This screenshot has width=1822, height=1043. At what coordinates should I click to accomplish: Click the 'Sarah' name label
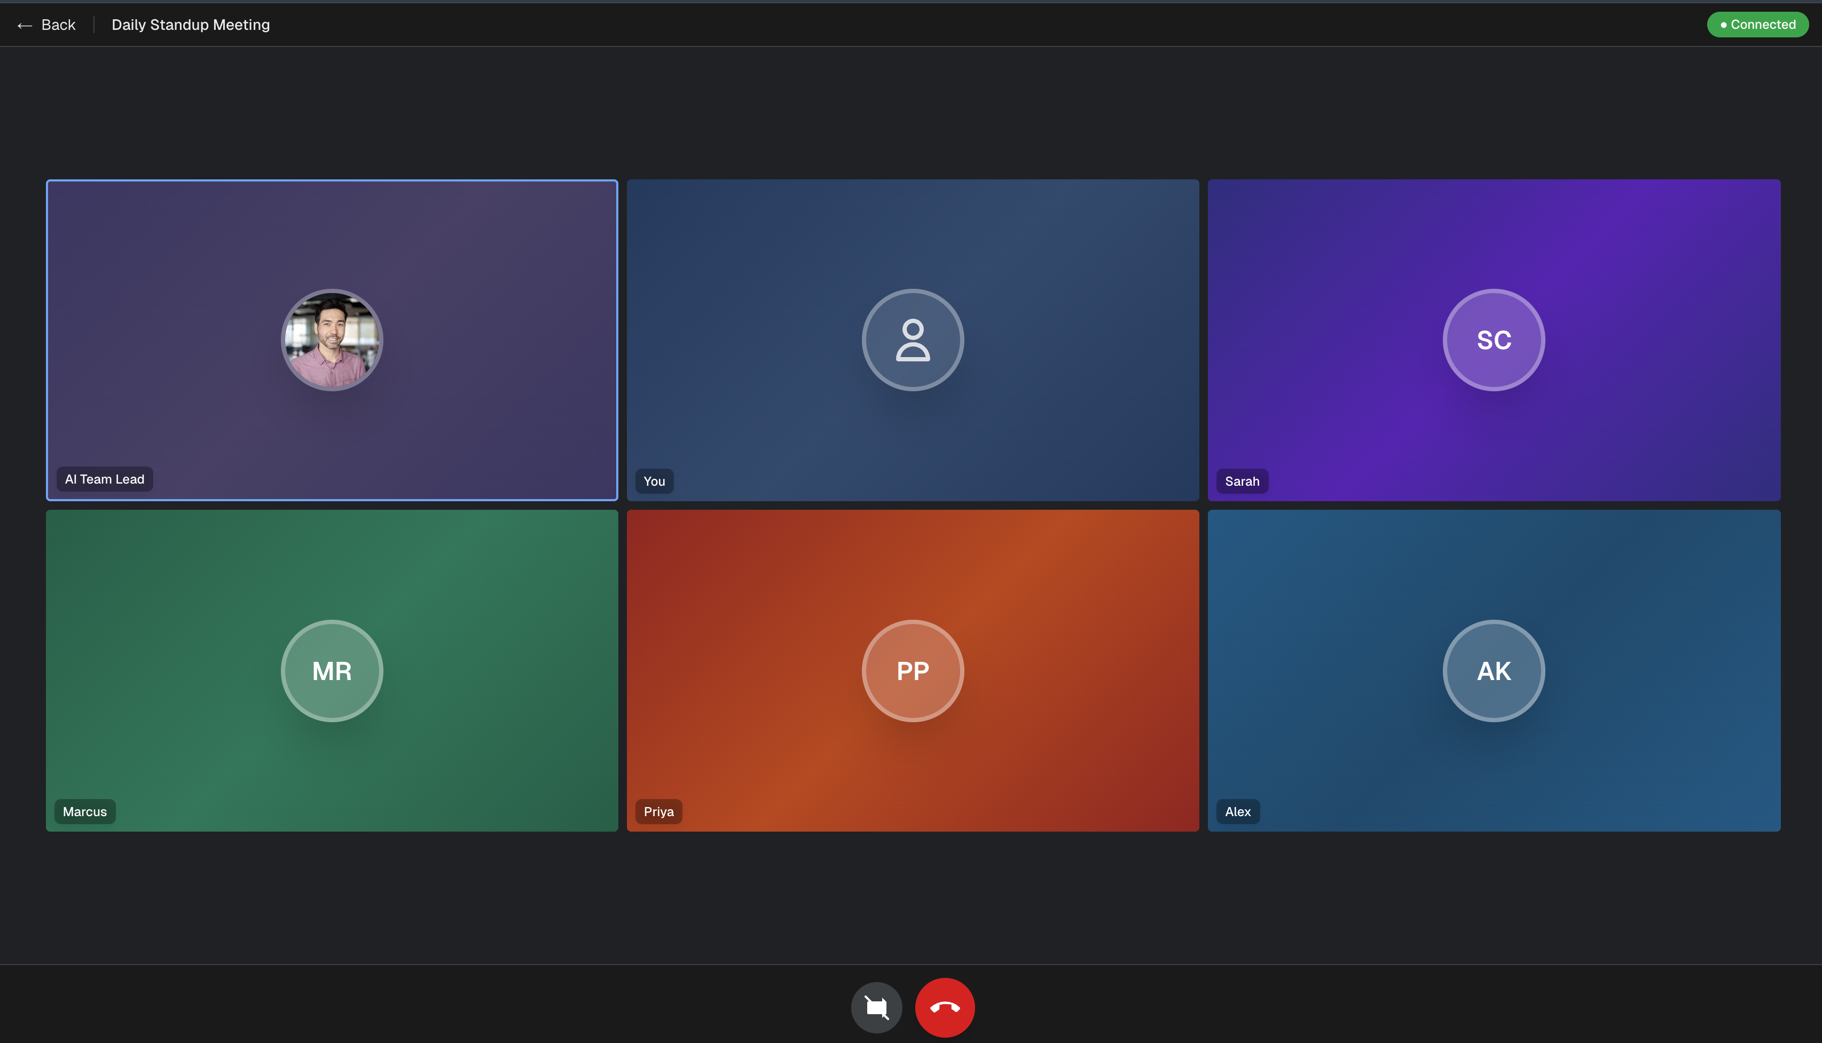click(1242, 481)
